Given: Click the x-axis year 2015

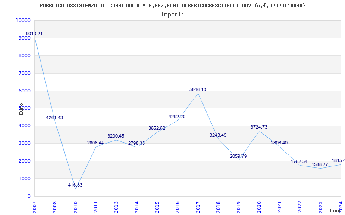Looking at the screenshot, I should point(157,207).
